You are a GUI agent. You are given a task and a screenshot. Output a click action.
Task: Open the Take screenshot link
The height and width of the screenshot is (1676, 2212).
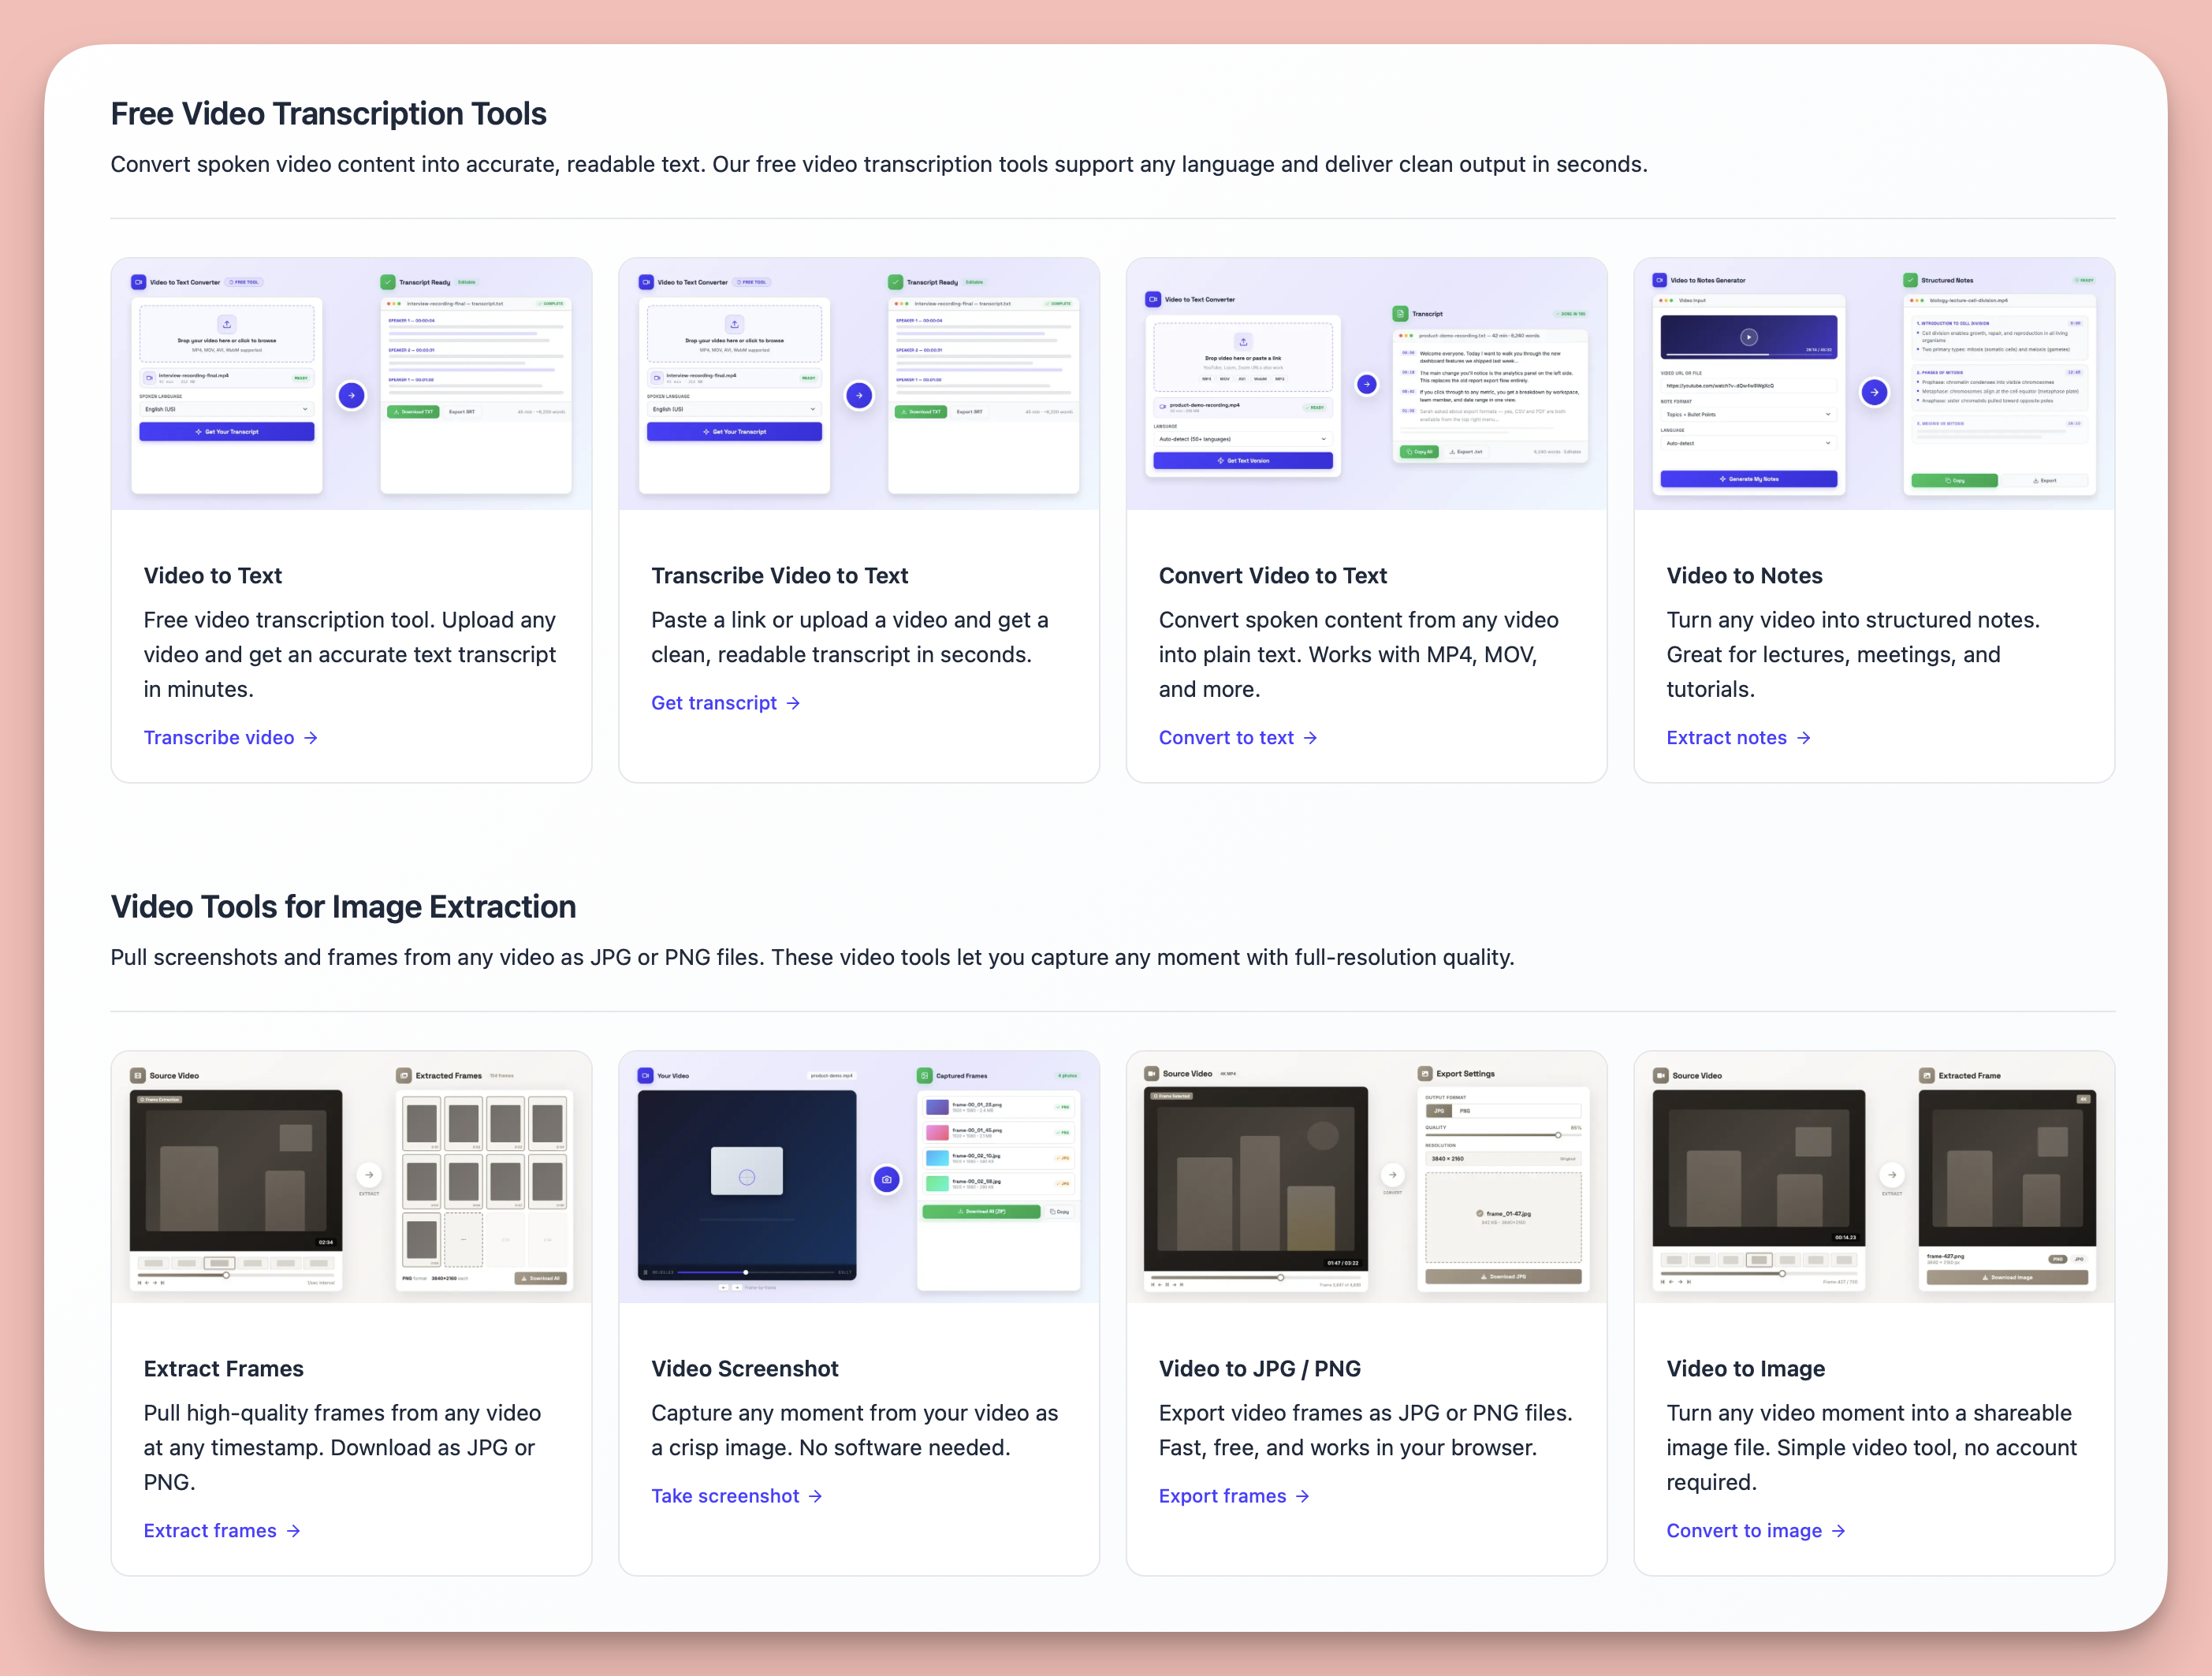[736, 1496]
